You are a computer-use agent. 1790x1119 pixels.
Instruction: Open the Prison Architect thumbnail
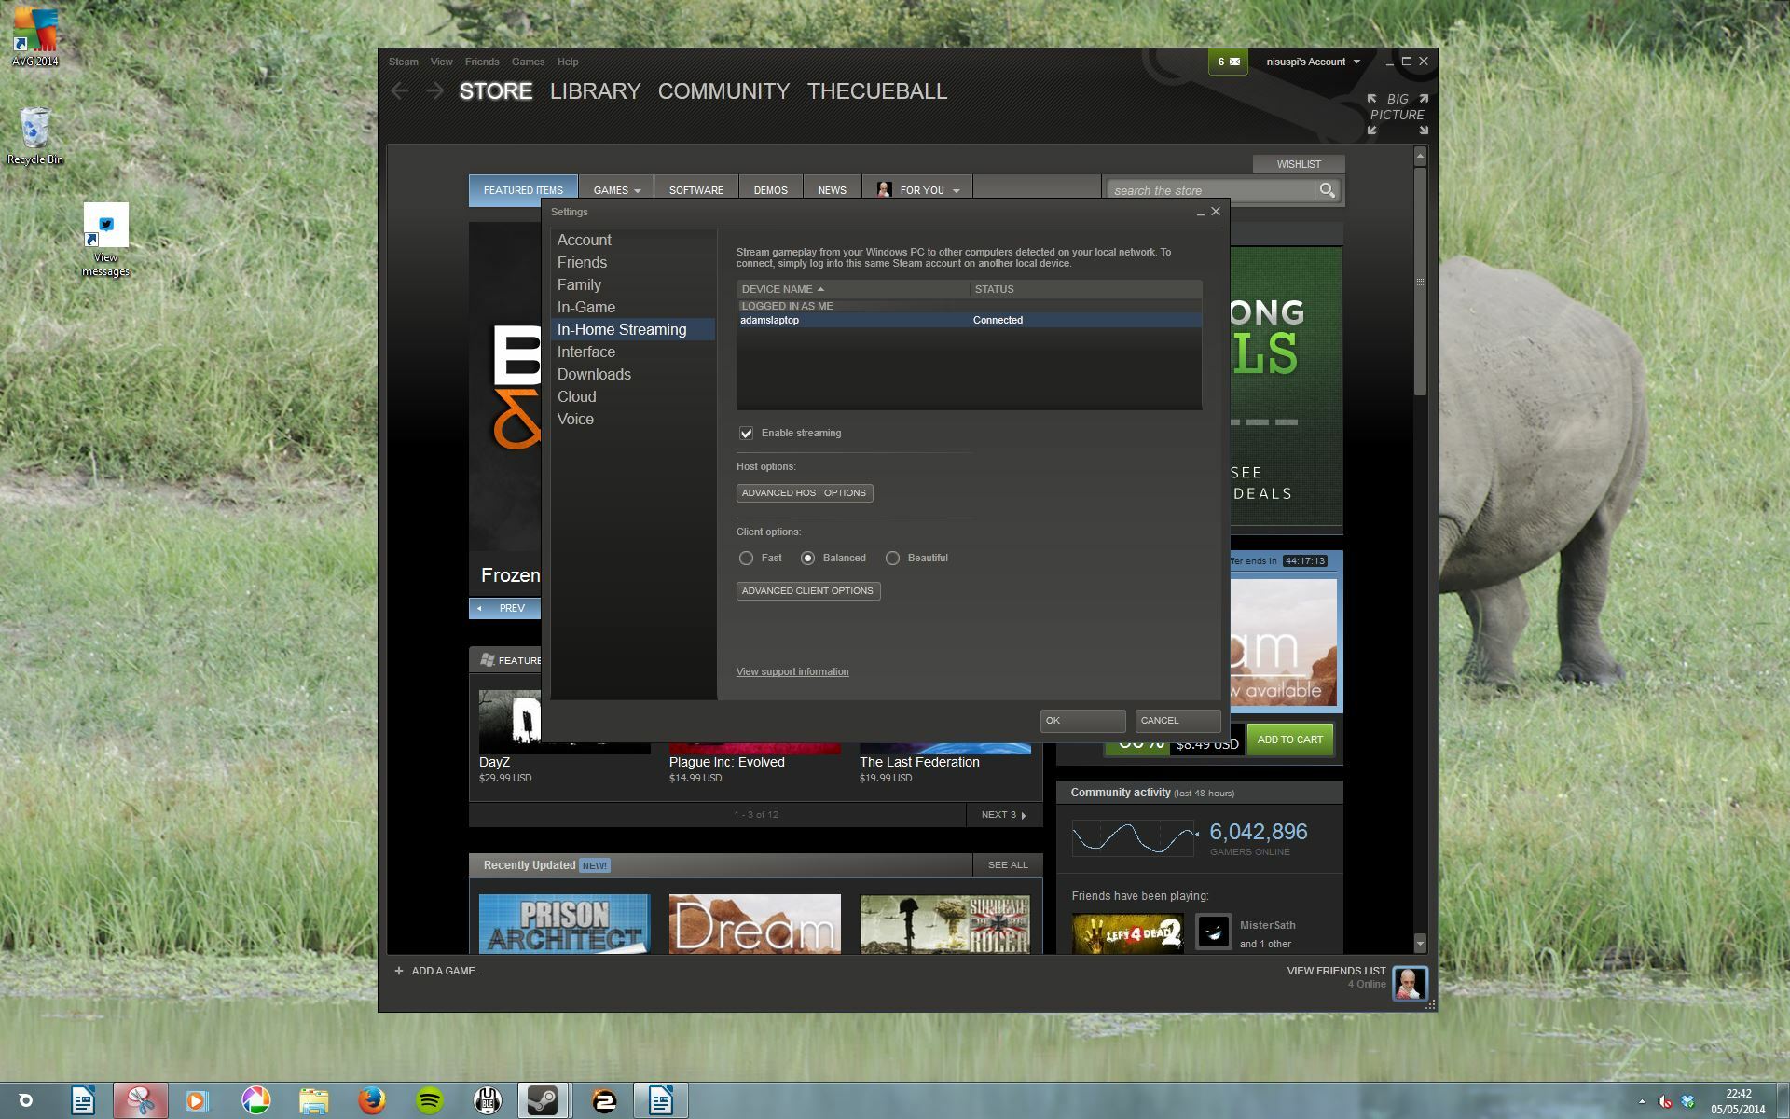coord(564,924)
